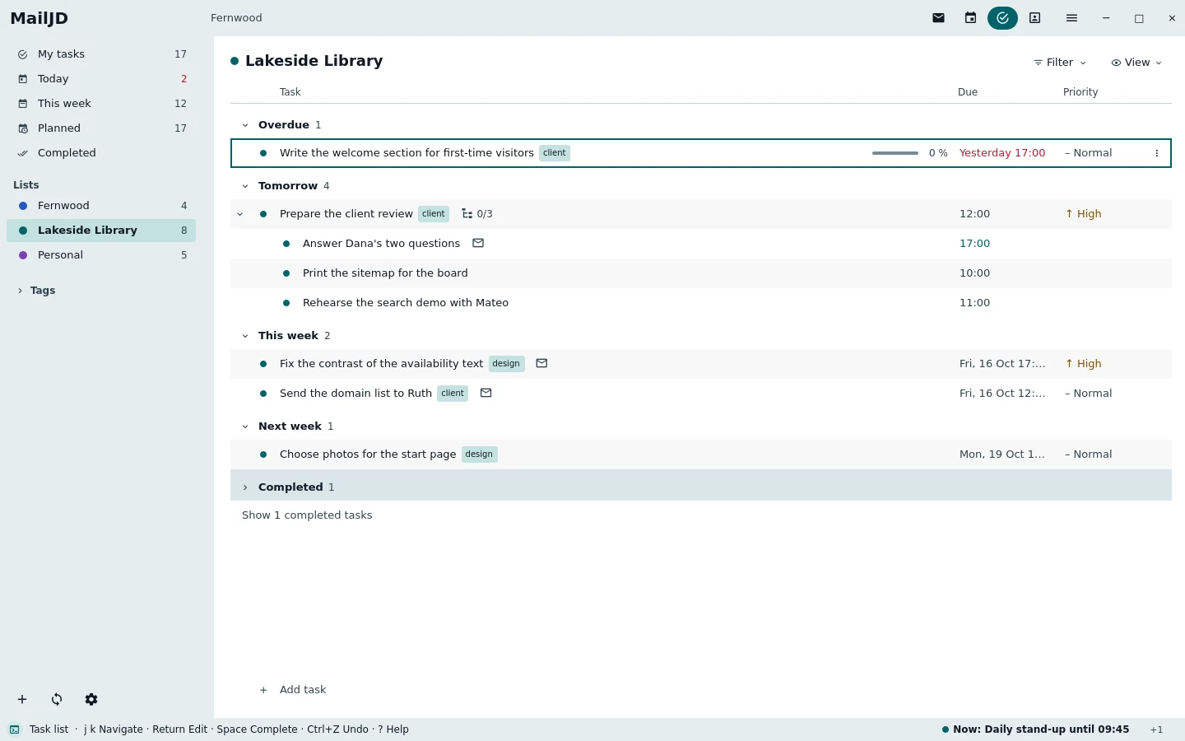This screenshot has width=1185, height=741.
Task: Open the Filter dropdown
Action: [x=1060, y=63]
